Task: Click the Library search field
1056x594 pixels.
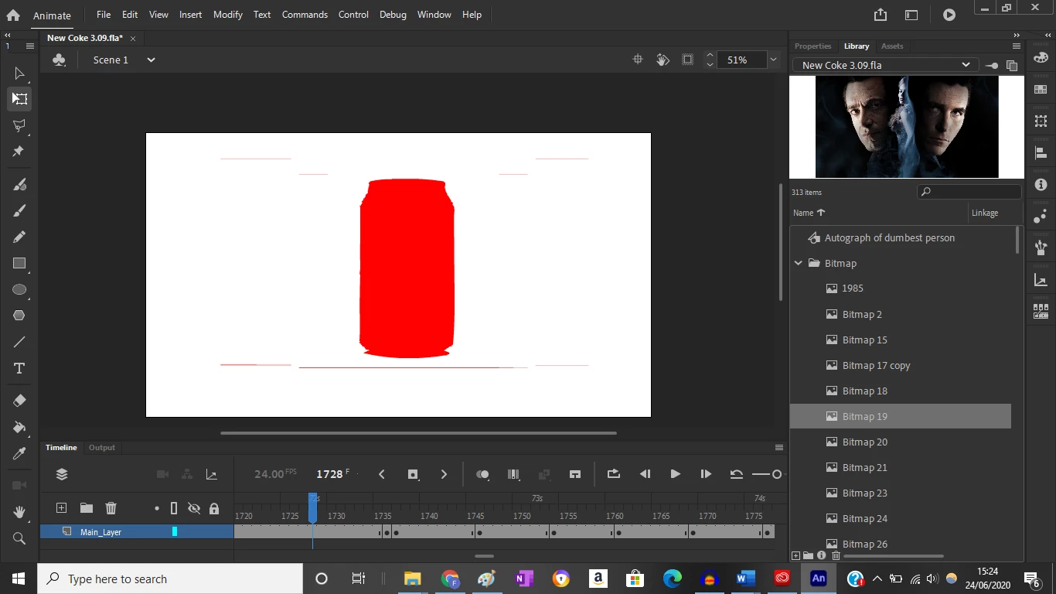Action: pyautogui.click(x=973, y=192)
